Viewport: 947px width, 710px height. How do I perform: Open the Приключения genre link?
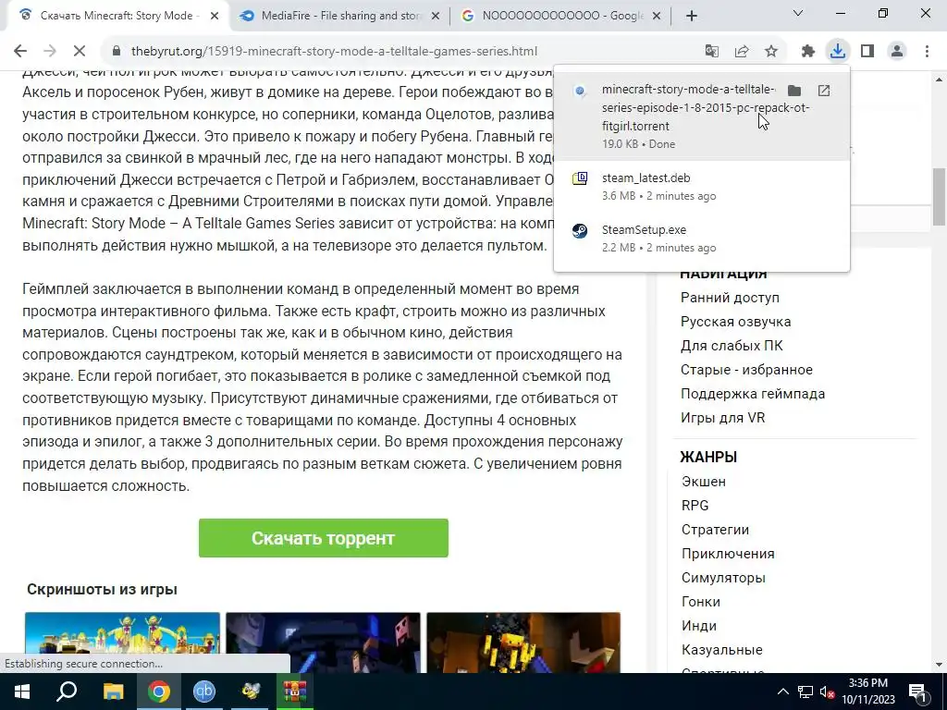click(x=728, y=554)
